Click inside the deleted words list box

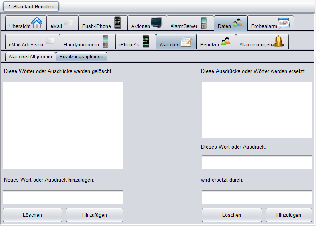[x=63, y=125]
